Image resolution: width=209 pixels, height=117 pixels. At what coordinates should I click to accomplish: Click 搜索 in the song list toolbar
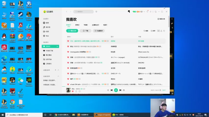(x=146, y=31)
